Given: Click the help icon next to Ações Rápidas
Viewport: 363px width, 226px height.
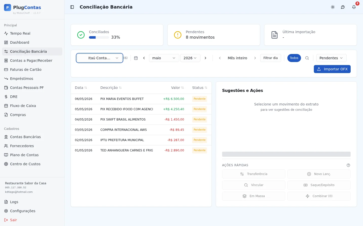Looking at the screenshot, I should pyautogui.click(x=348, y=165).
